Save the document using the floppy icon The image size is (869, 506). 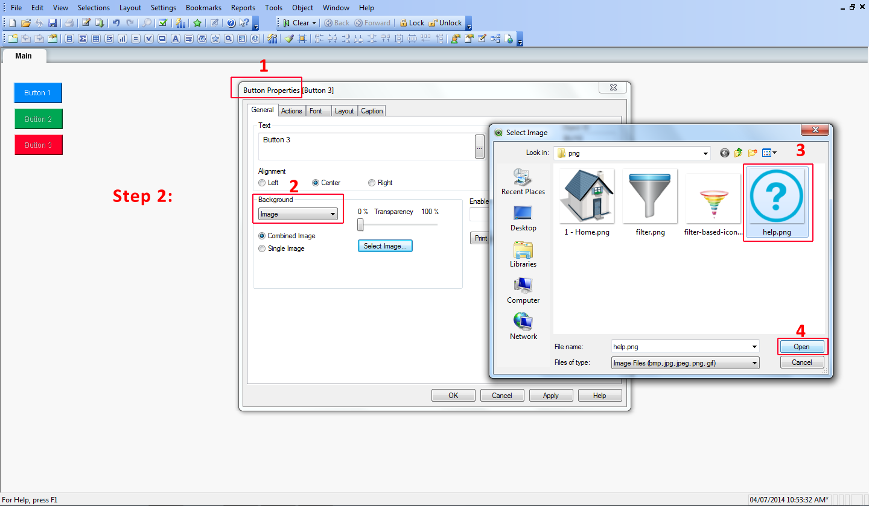[53, 23]
